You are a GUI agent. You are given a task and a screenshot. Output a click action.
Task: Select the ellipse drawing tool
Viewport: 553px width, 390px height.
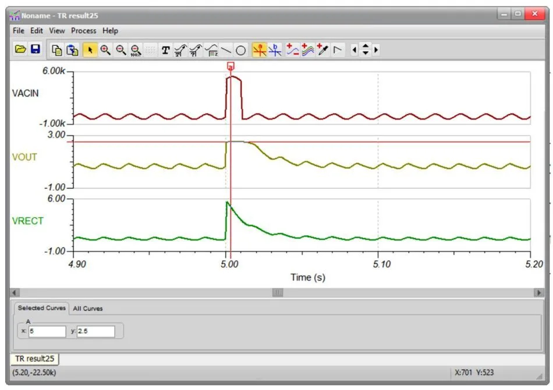(240, 50)
